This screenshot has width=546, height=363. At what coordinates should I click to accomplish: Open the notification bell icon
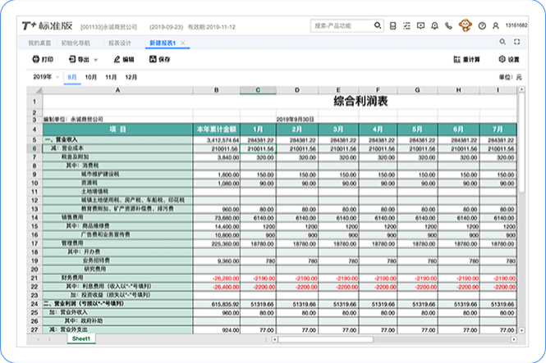pyautogui.click(x=434, y=25)
